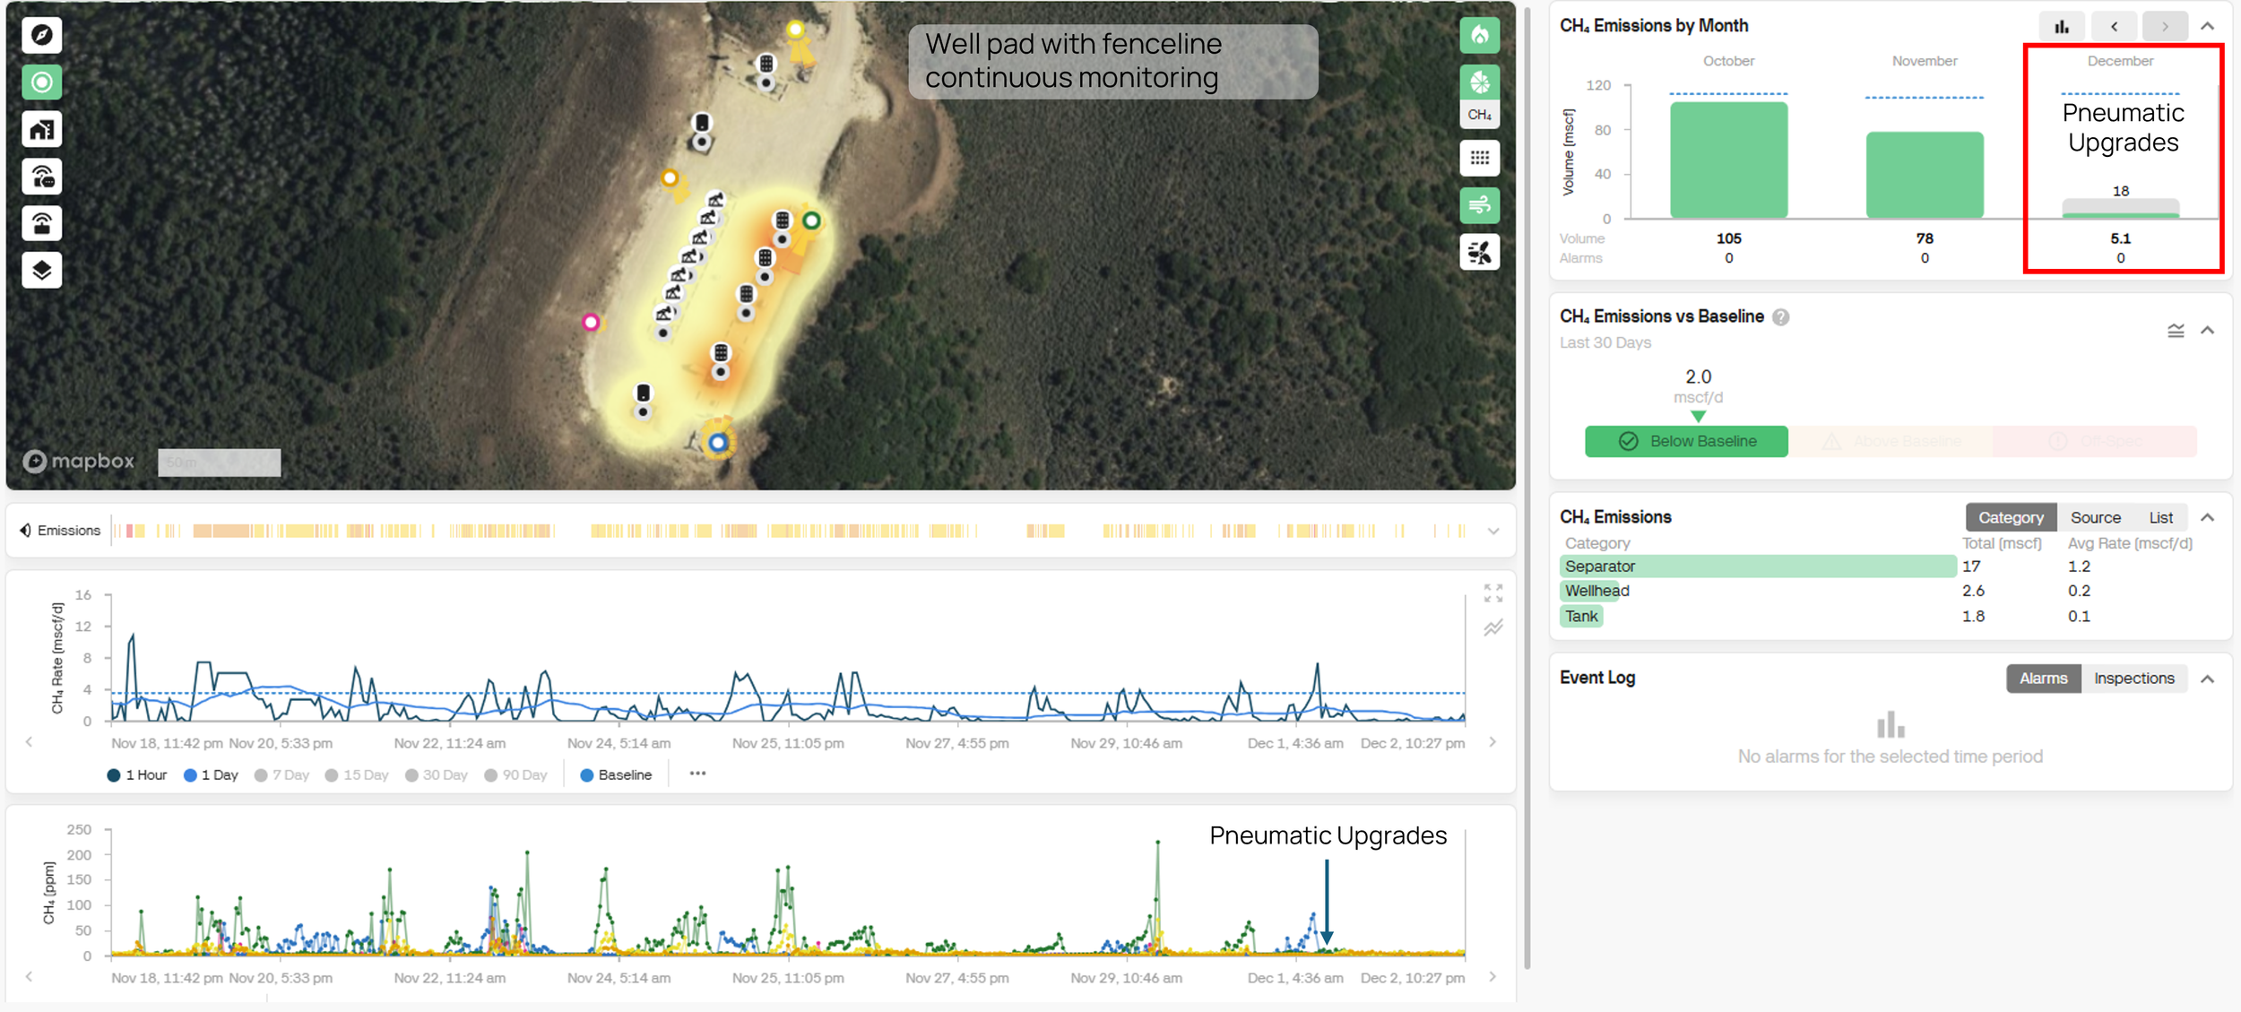Expand the Emissions timeline strip chevron
Screen dimensions: 2241x1012
pos(1493,531)
